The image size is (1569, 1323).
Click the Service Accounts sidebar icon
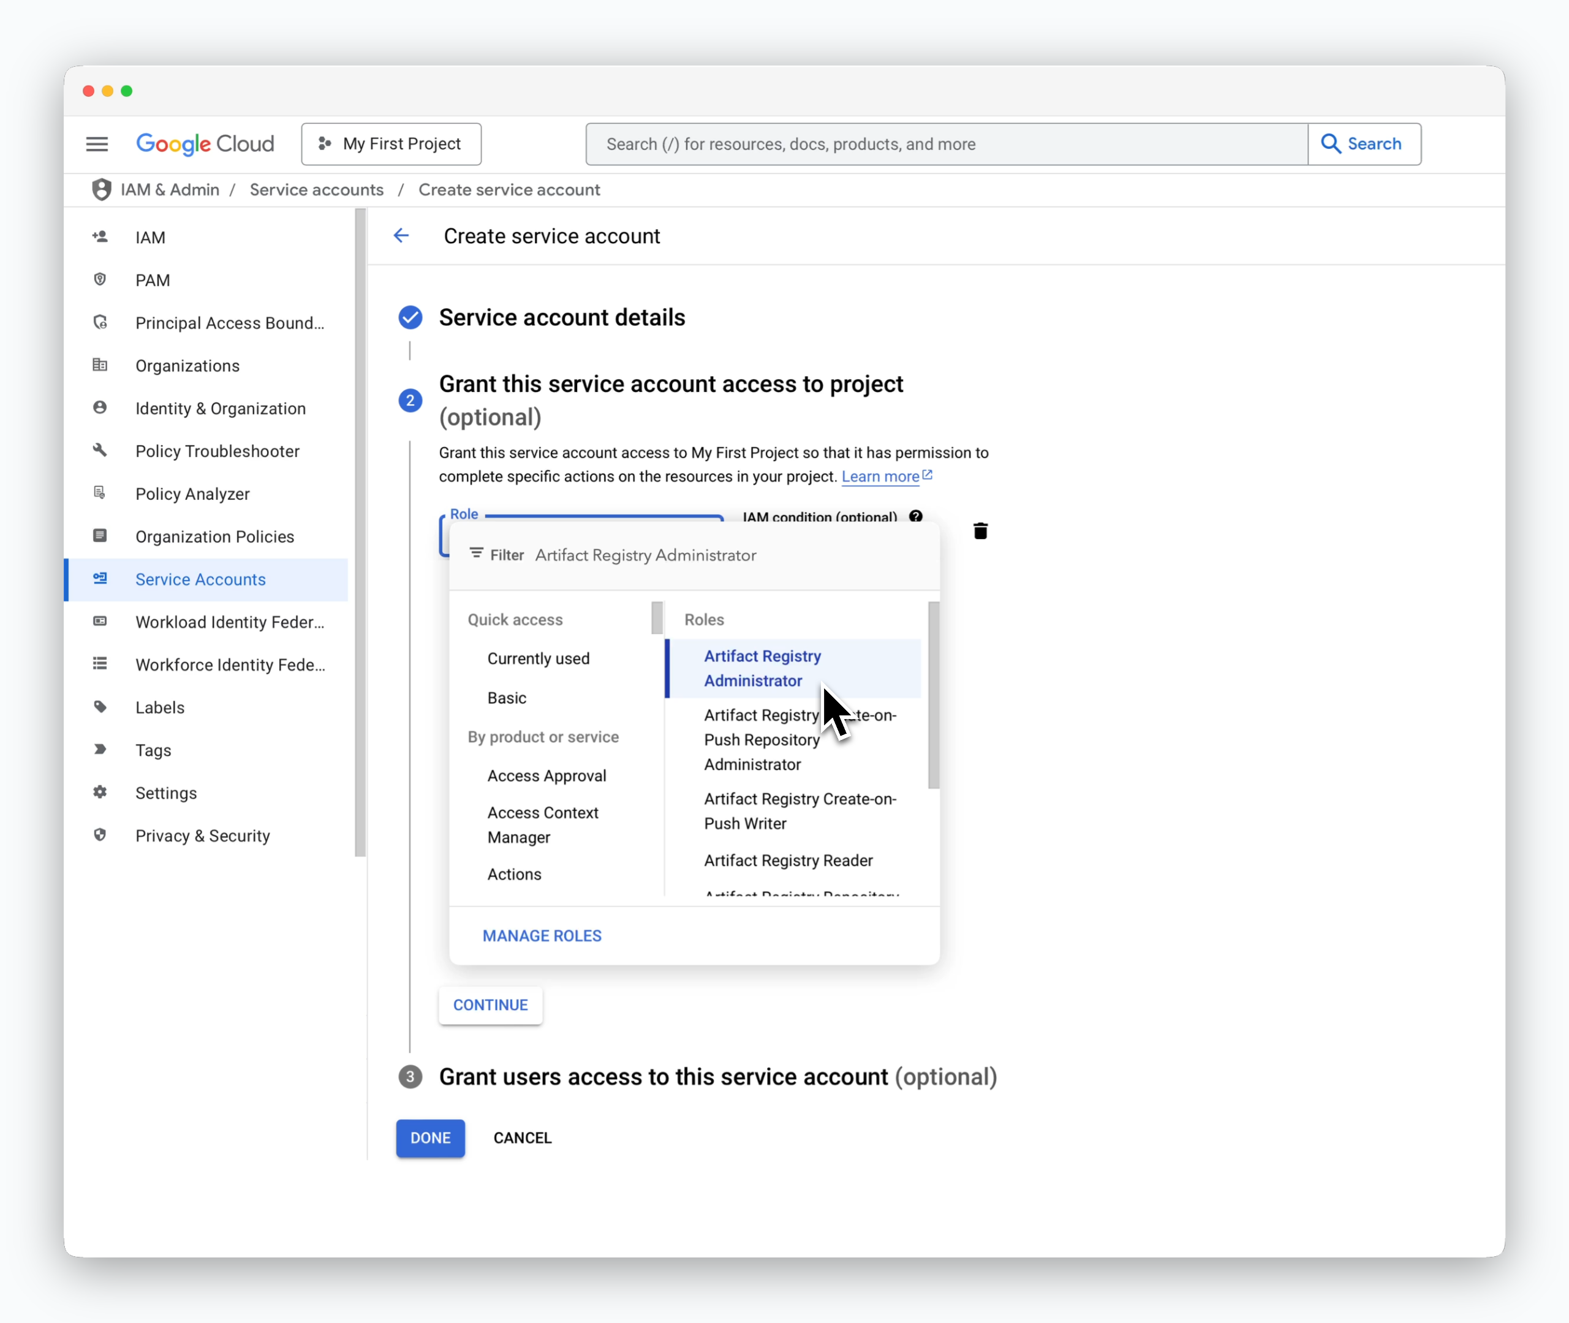point(100,579)
